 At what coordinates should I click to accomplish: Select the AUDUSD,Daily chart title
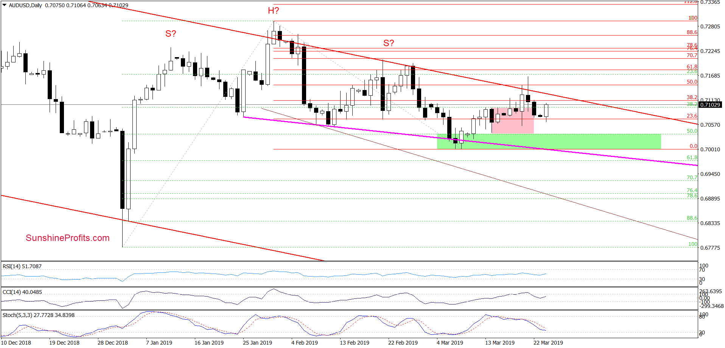pyautogui.click(x=25, y=5)
